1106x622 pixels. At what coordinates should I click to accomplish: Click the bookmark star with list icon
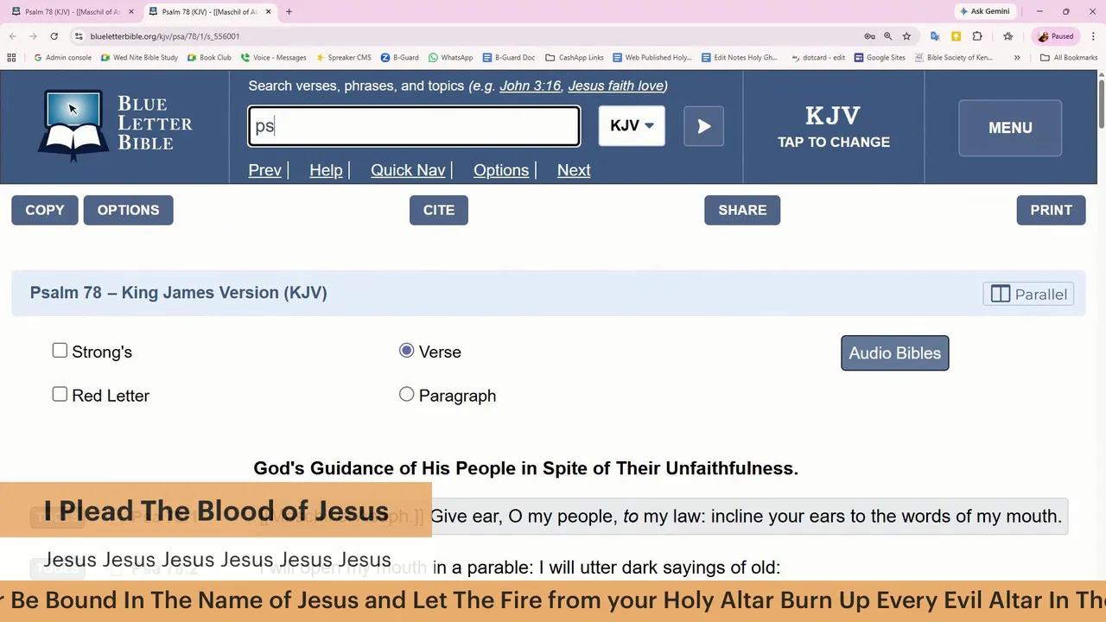coord(1008,36)
